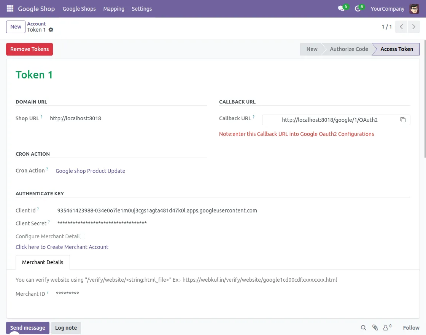This screenshot has height=335, width=426.
Task: Click the Callback URL field value
Action: click(x=329, y=120)
